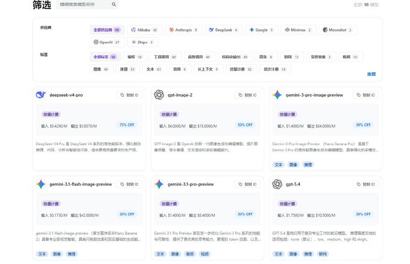Viewport: 410px width, 264px height.
Task: Copy the ID of gemini-3-pro-image-preview
Action: coord(366,95)
